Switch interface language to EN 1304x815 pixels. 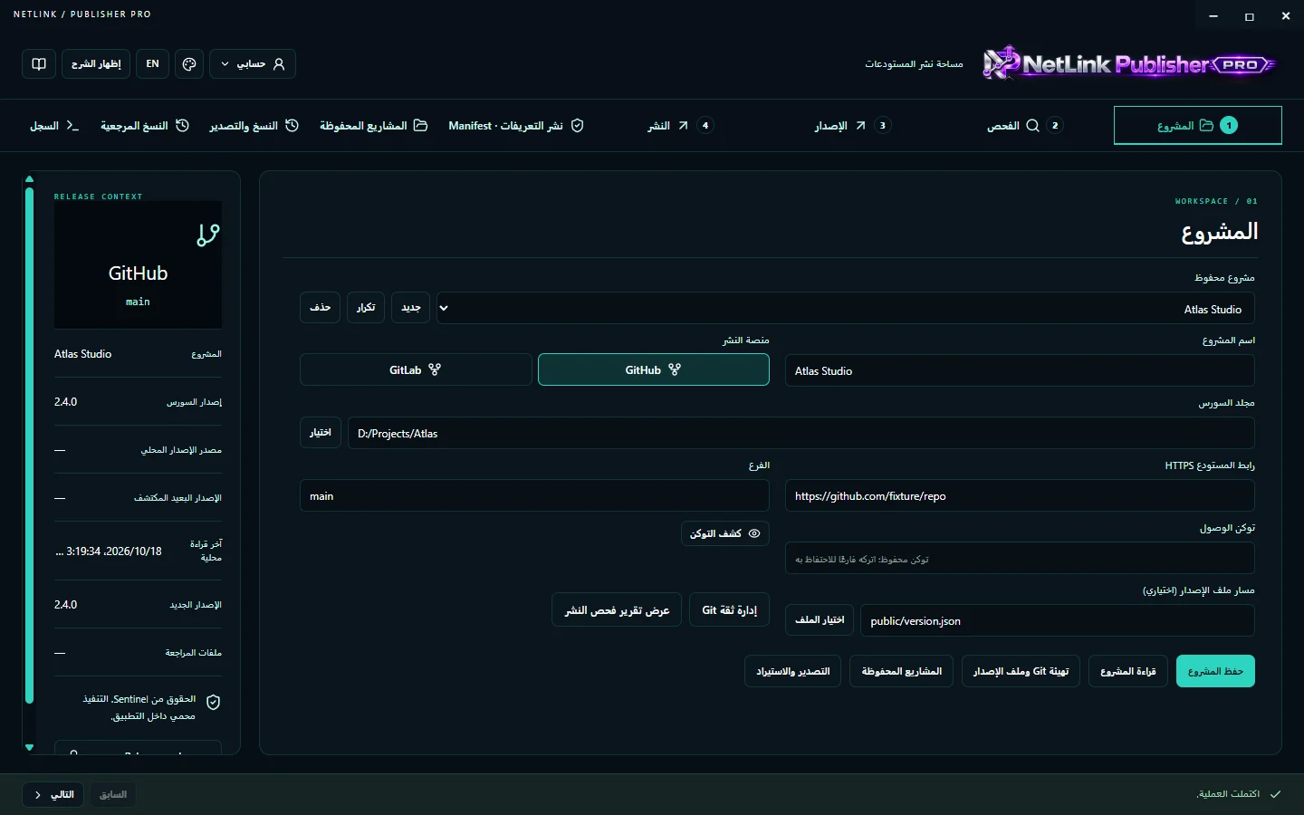[152, 64]
